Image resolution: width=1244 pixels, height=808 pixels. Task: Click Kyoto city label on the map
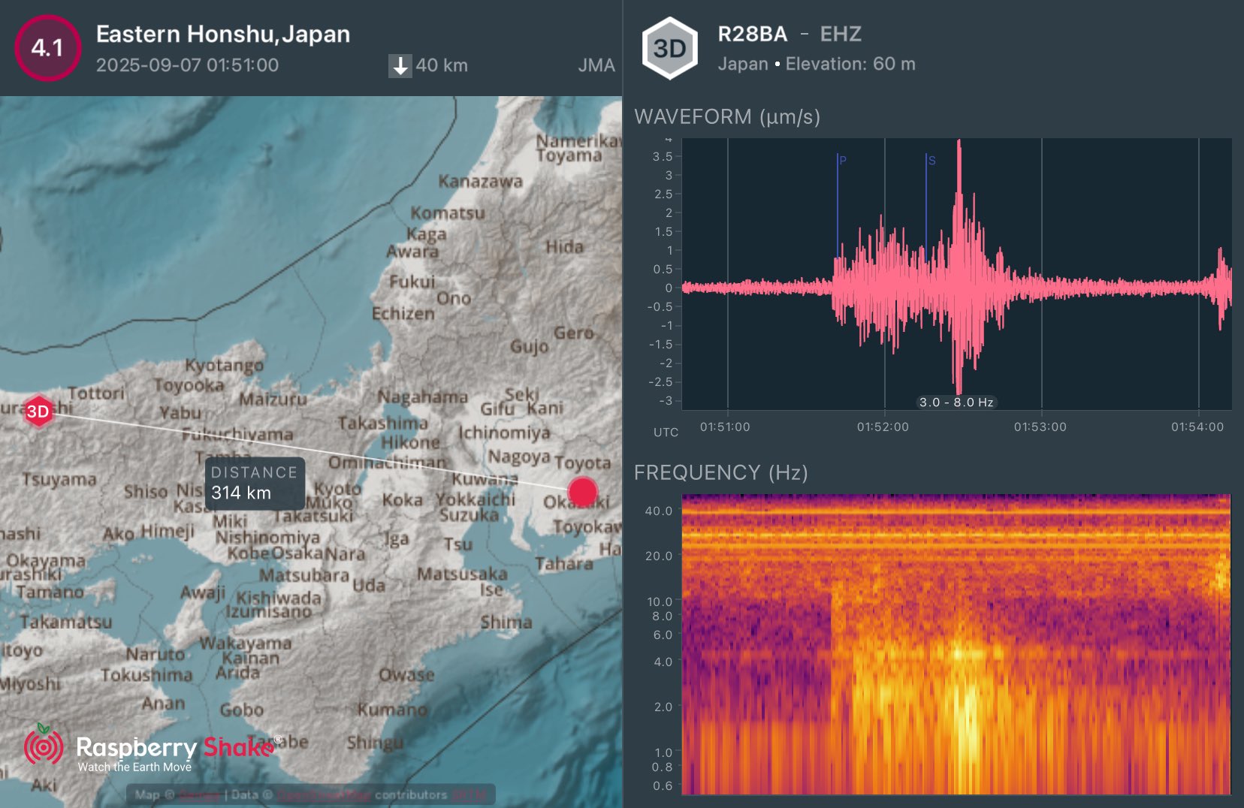coord(337,489)
